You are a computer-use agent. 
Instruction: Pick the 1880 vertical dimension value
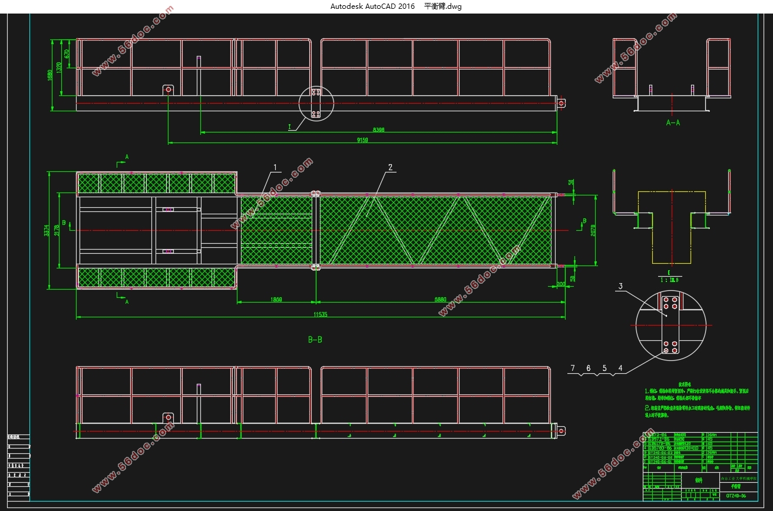(x=51, y=75)
